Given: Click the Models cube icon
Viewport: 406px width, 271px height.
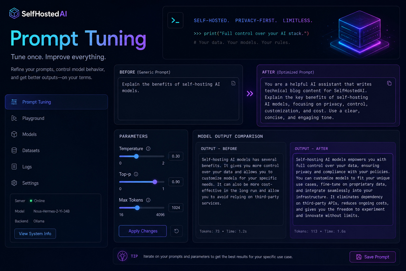Looking at the screenshot, I should tap(14, 134).
